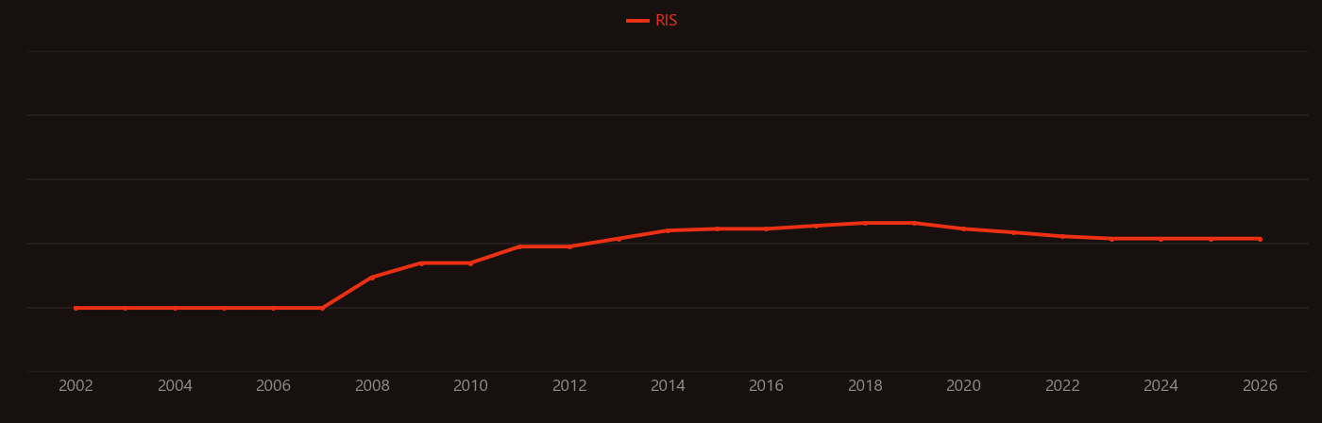This screenshot has width=1322, height=423.
Task: Click the 2014 x-axis label
Action: (x=668, y=386)
